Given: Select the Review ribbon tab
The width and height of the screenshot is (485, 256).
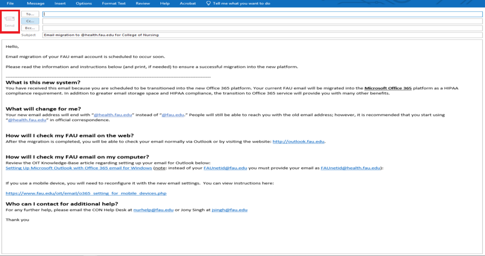Looking at the screenshot, I should [x=143, y=3].
